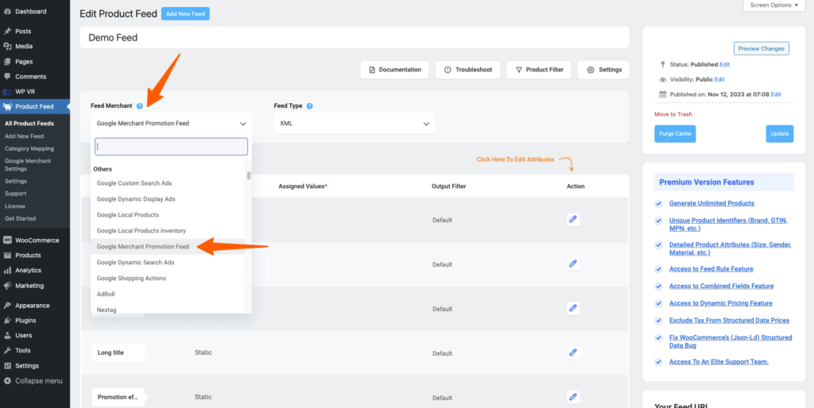Click the edit pencil icon in Long title row
This screenshot has width=814, height=408.
point(573,352)
